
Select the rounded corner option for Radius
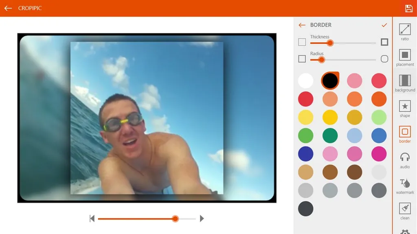(384, 59)
